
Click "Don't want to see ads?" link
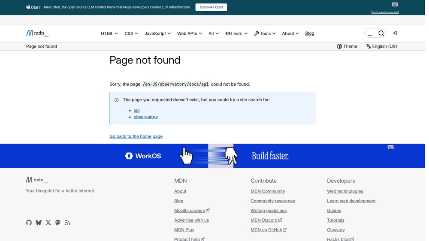[385, 12]
